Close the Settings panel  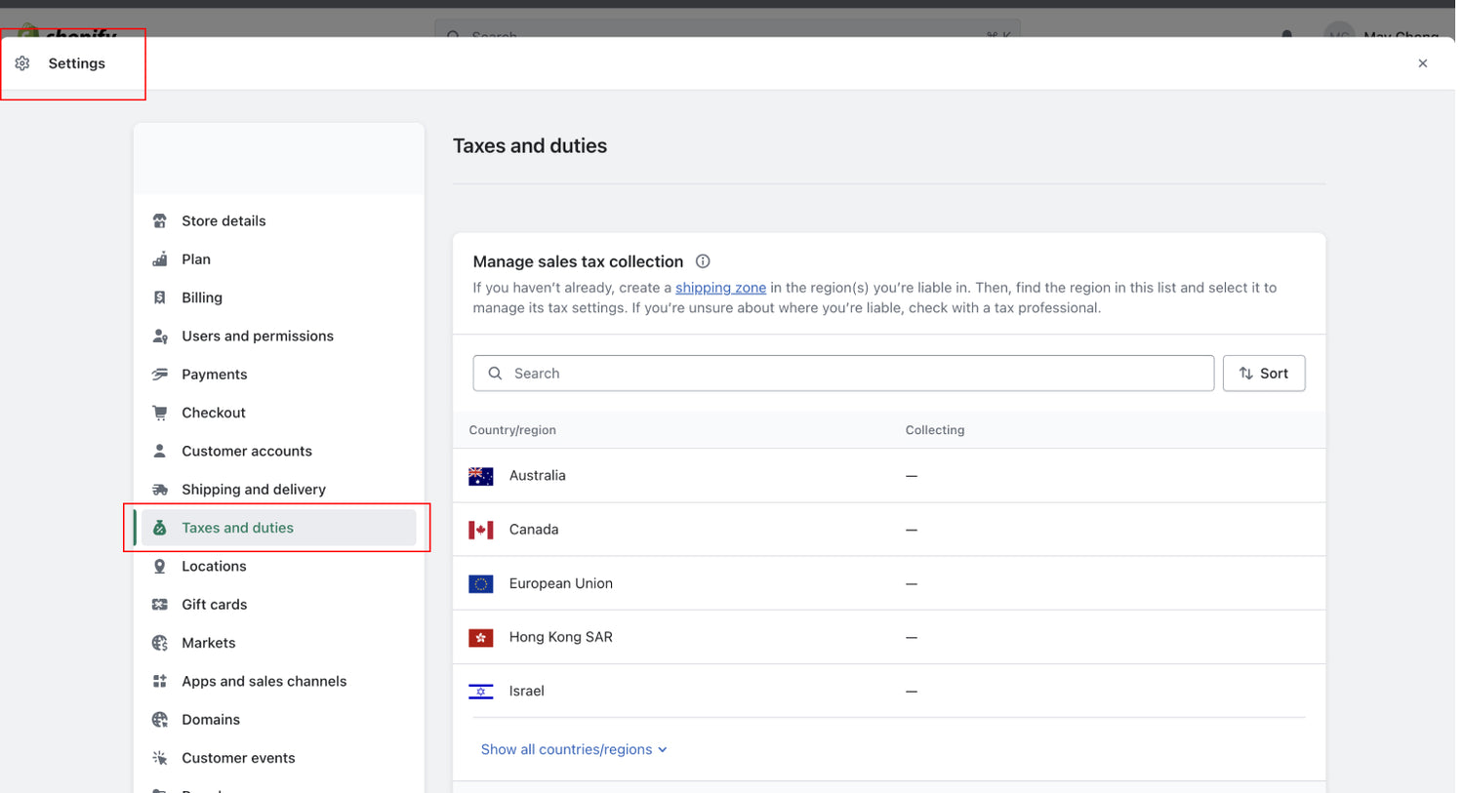pos(1422,63)
